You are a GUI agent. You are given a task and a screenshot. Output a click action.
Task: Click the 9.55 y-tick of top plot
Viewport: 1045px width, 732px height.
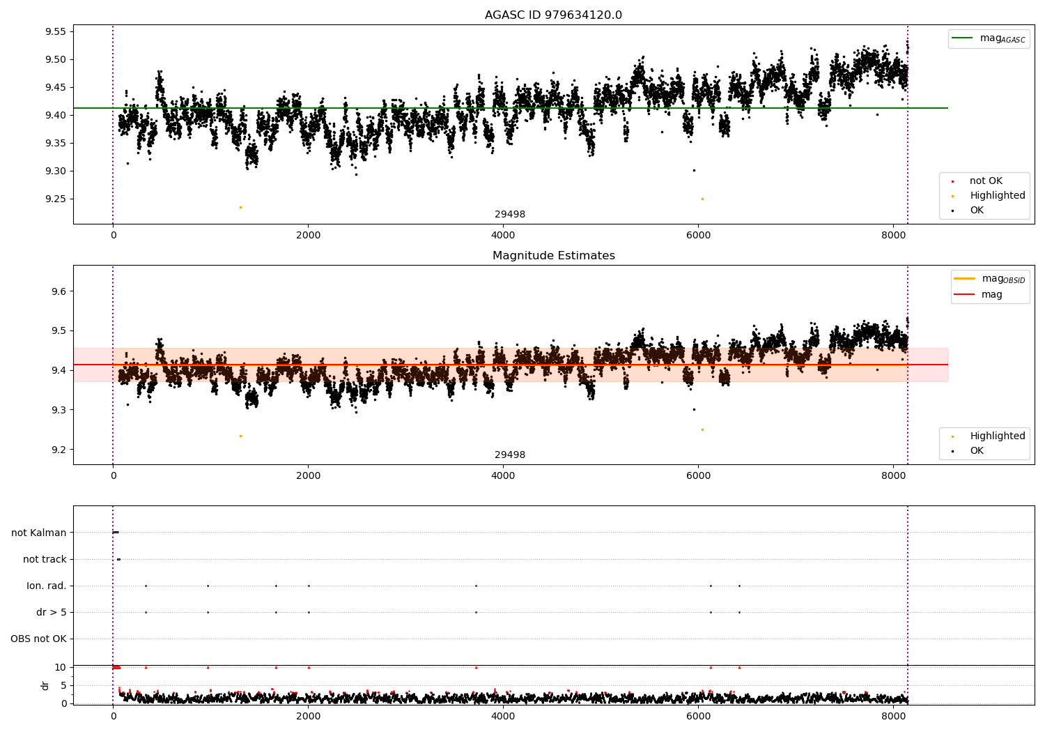55,31
